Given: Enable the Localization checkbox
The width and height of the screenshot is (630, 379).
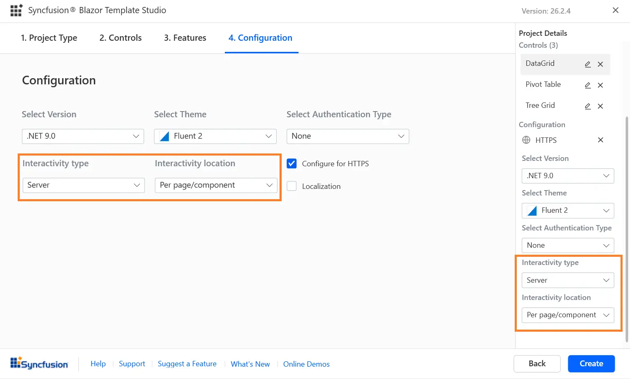Looking at the screenshot, I should coord(292,186).
